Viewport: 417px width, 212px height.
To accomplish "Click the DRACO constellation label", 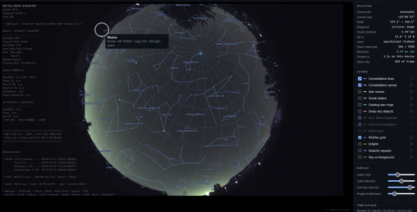I will [175, 68].
